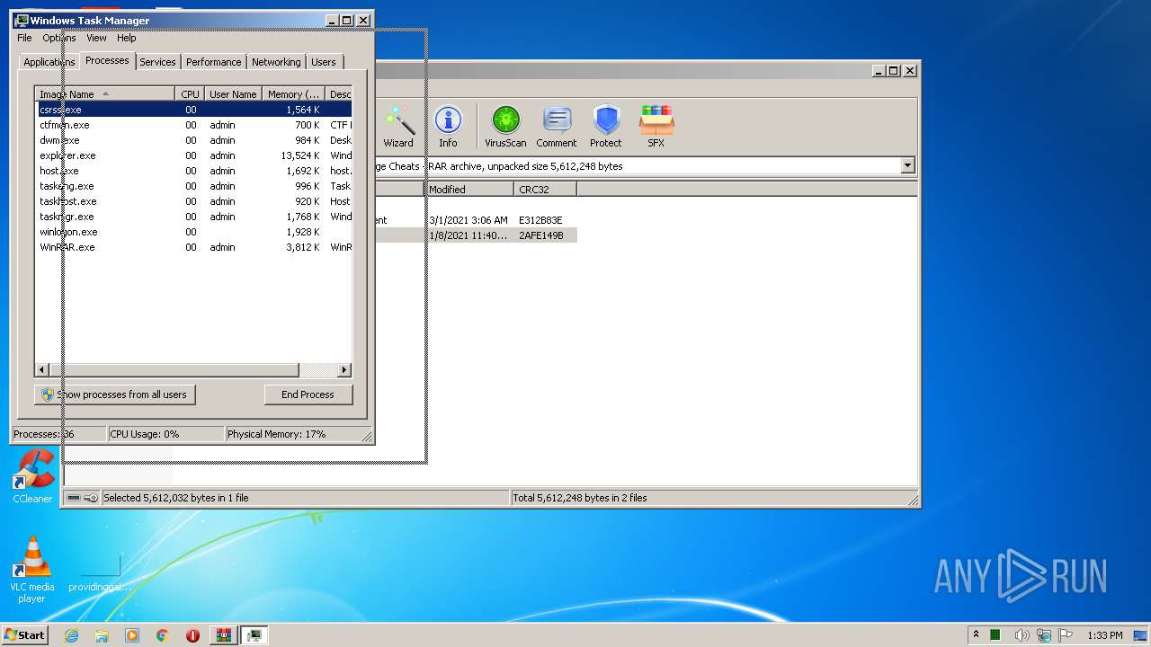Click Show processes from all users
The height and width of the screenshot is (647, 1151).
click(x=115, y=394)
